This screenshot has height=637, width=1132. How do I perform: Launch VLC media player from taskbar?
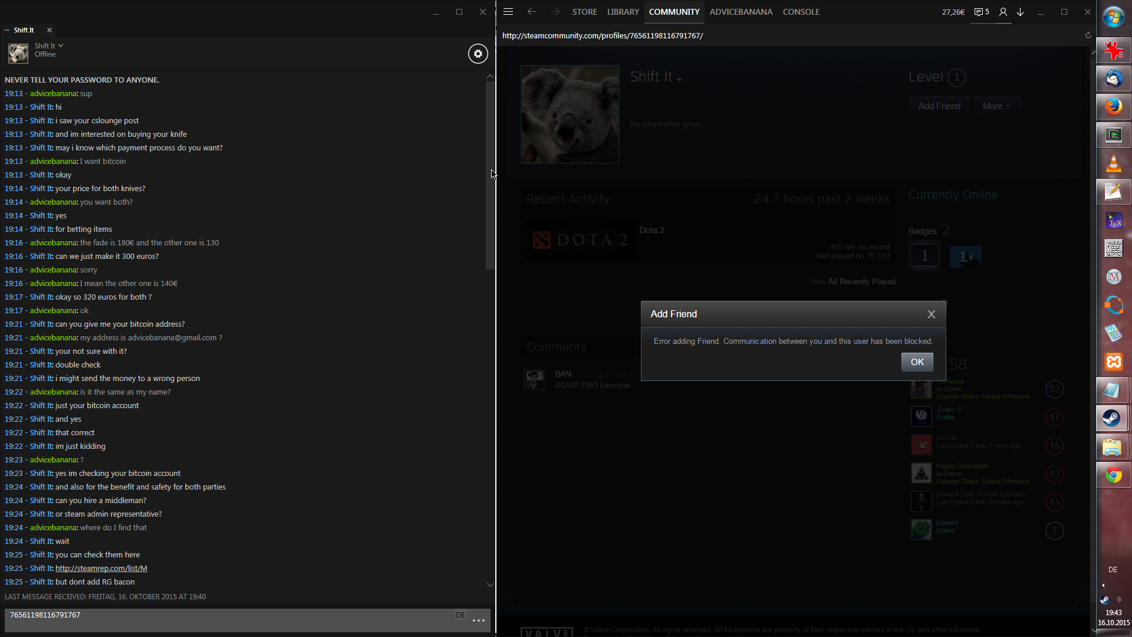click(1113, 164)
